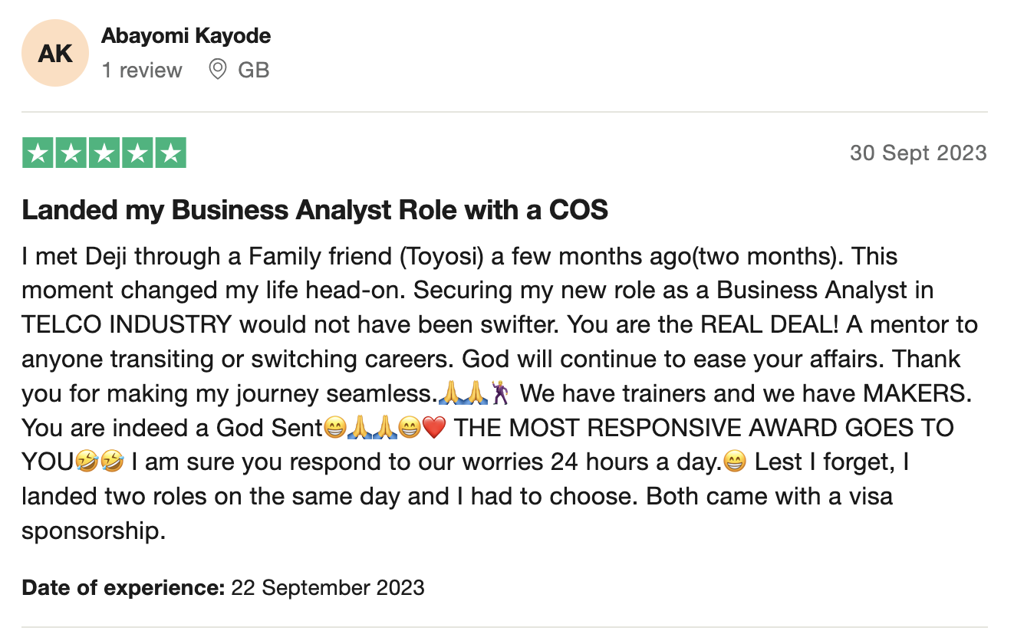Click the 22 September 2023 experience date
The height and width of the screenshot is (644, 1014).
(328, 588)
